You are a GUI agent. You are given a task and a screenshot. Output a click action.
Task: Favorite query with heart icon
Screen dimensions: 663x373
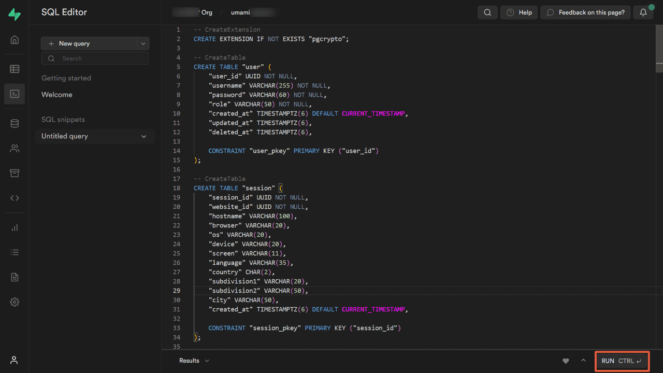[x=566, y=361]
